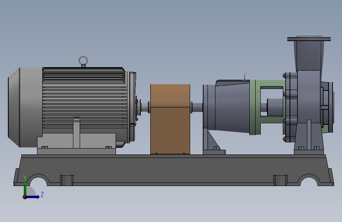342x222 pixels.
Task: Pick the breather vent atop bearing housing
Action: 245,76
